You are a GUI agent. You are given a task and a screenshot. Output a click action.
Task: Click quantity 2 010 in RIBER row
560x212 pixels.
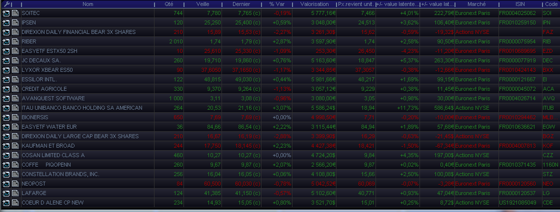click(175, 41)
